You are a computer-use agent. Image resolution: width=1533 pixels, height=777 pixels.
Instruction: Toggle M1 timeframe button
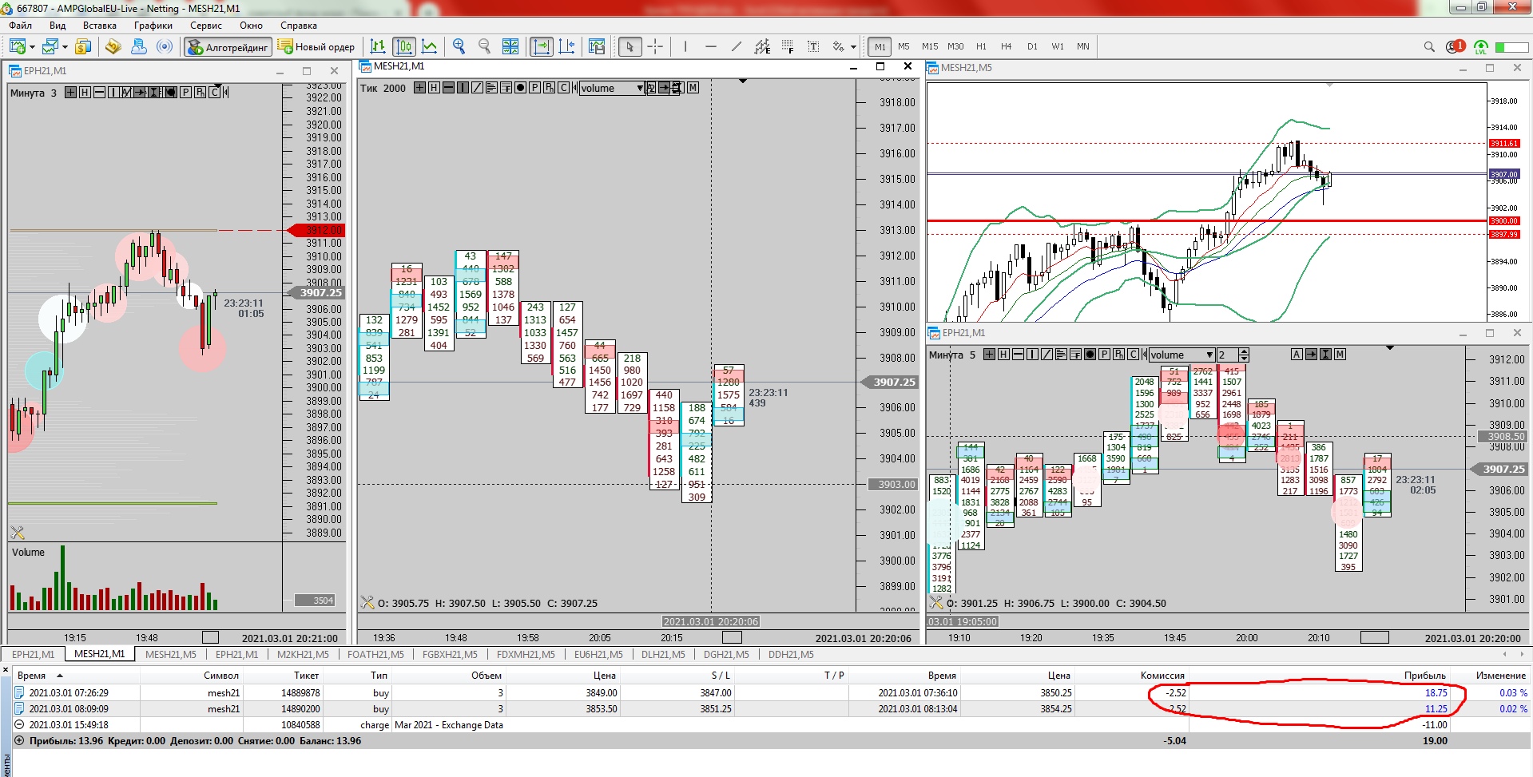coord(880,46)
